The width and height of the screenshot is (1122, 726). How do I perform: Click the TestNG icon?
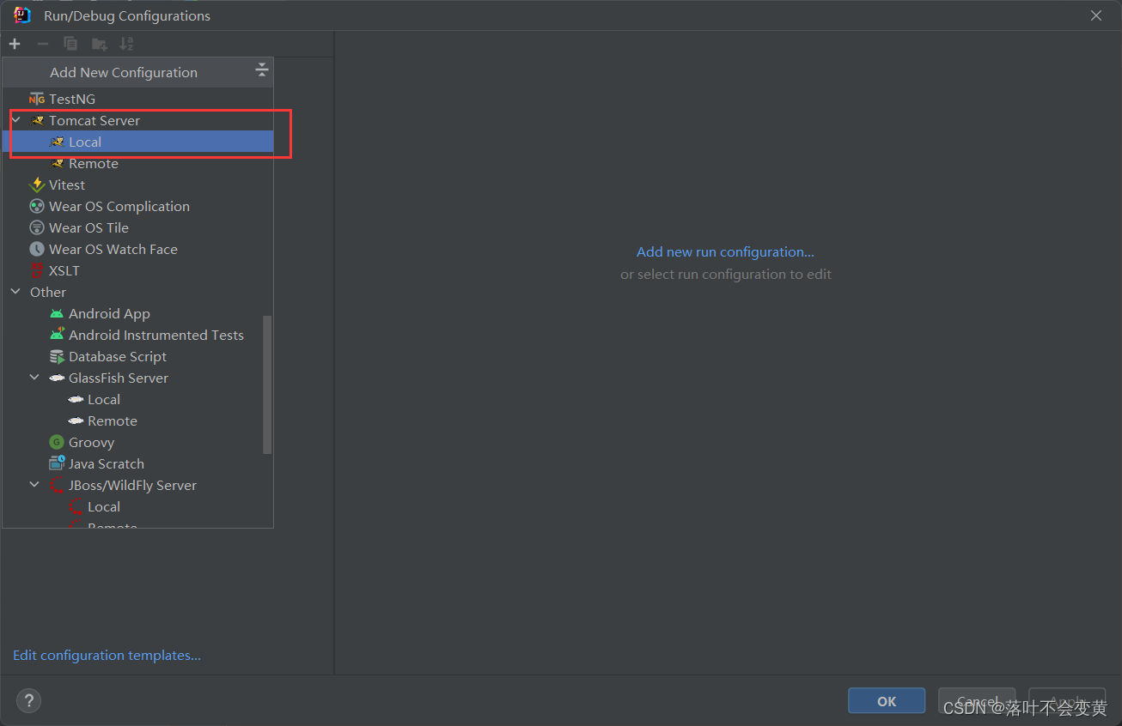pos(37,100)
